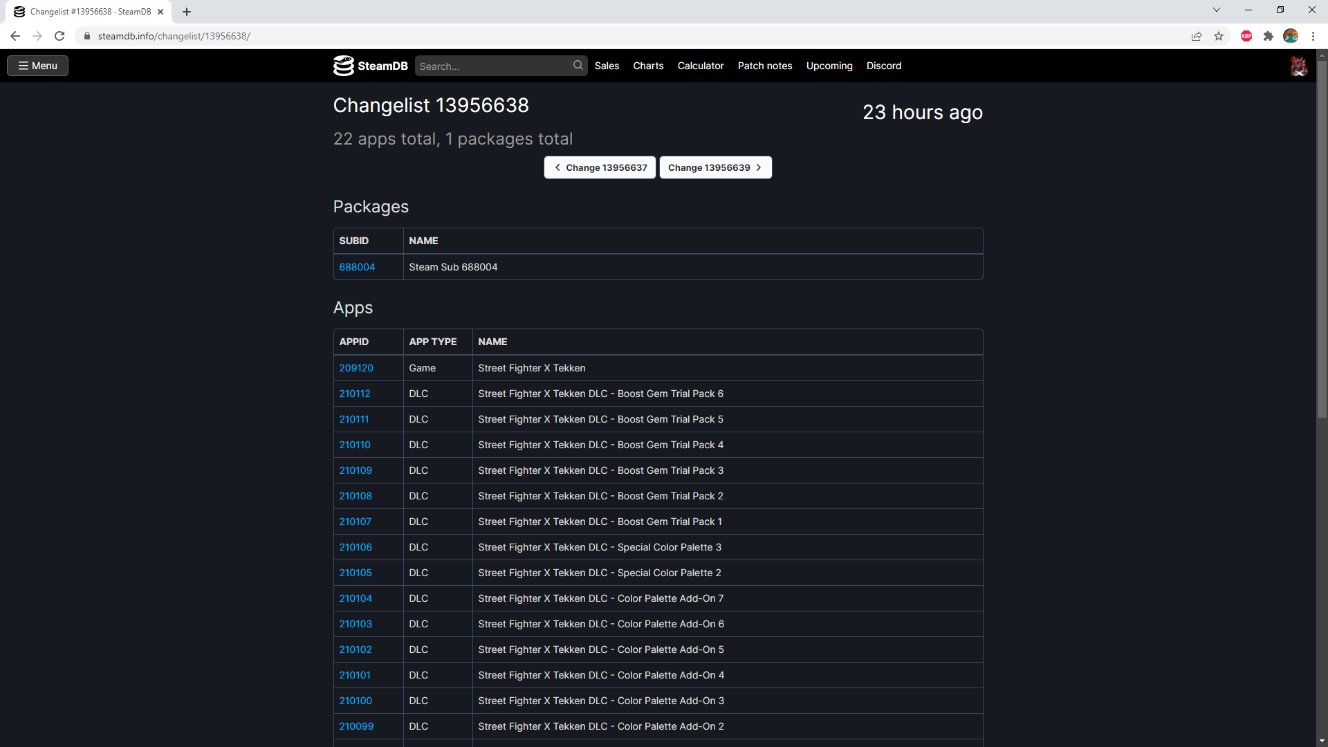Open app 210100 link
The image size is (1328, 747).
pyautogui.click(x=356, y=701)
